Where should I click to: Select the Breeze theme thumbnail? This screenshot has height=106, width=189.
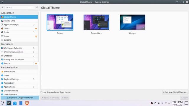pyautogui.click(x=60, y=22)
